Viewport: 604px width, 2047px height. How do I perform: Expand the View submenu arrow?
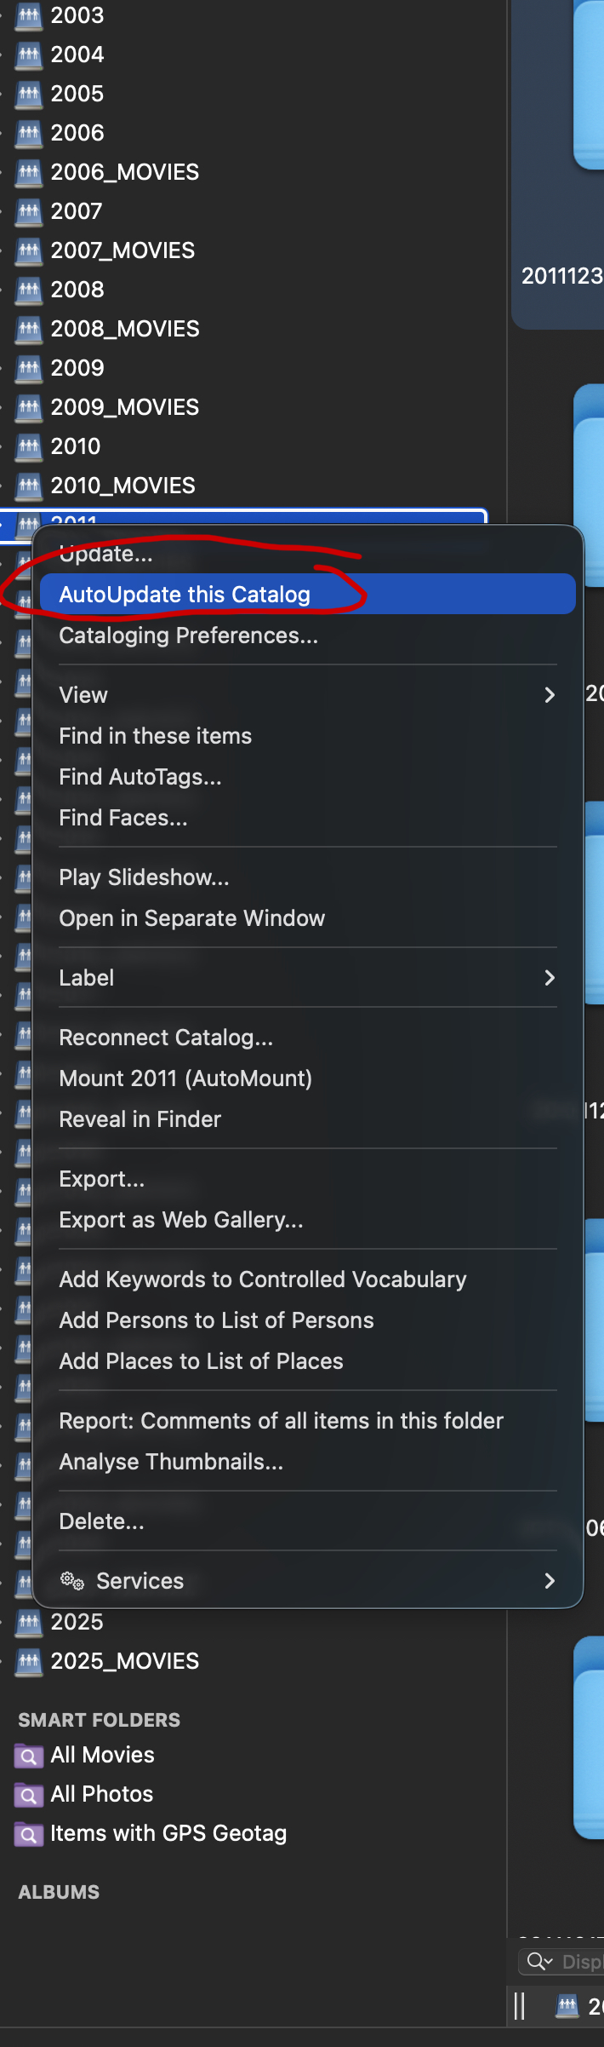point(550,695)
